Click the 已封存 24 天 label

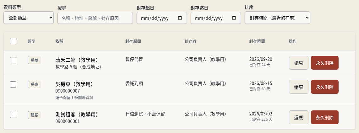[x=260, y=65]
